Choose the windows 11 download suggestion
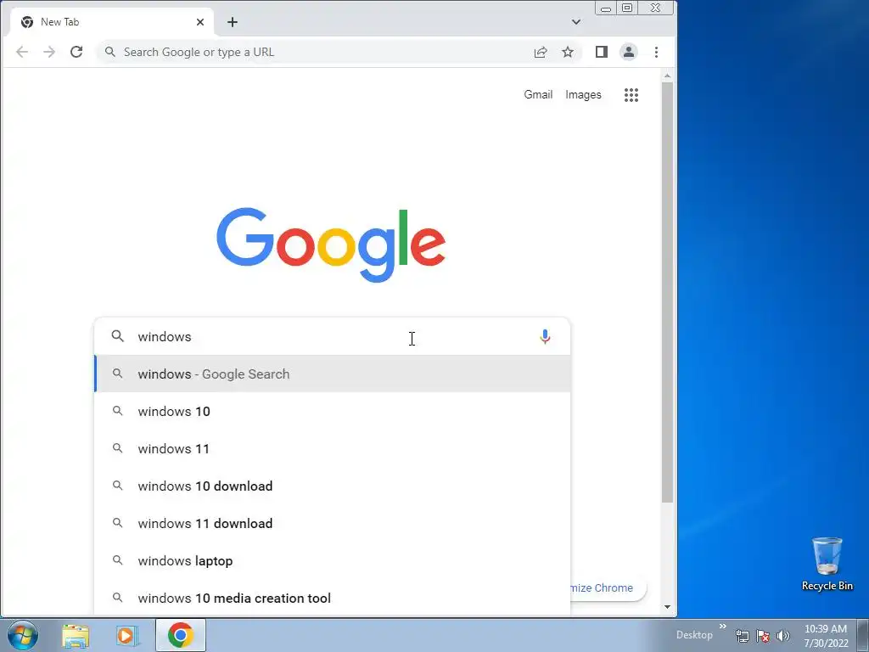Image resolution: width=869 pixels, height=652 pixels. pos(333,523)
